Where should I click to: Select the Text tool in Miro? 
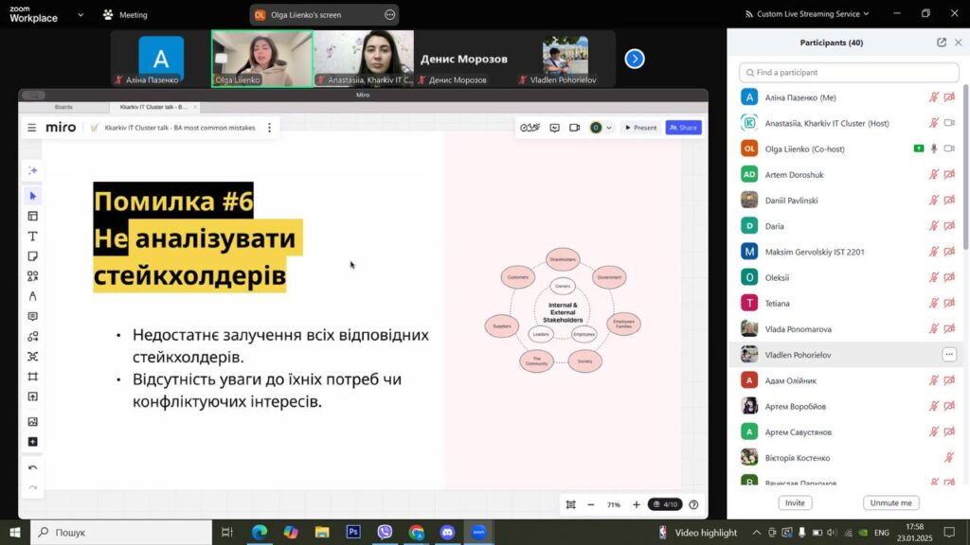tap(33, 236)
